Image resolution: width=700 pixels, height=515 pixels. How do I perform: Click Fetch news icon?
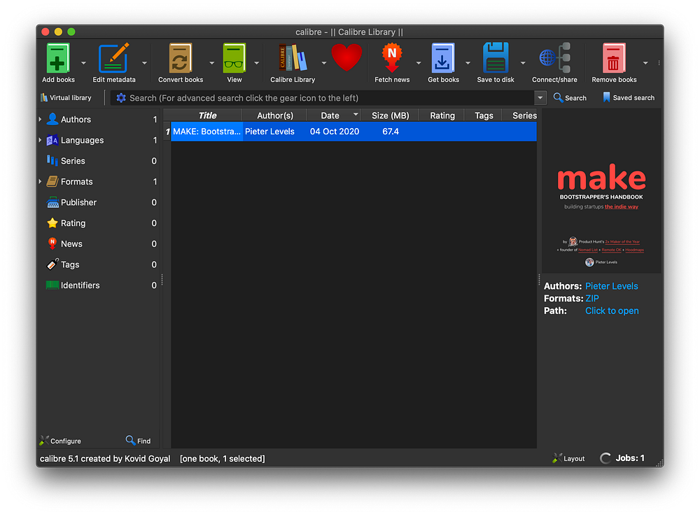[x=391, y=58]
